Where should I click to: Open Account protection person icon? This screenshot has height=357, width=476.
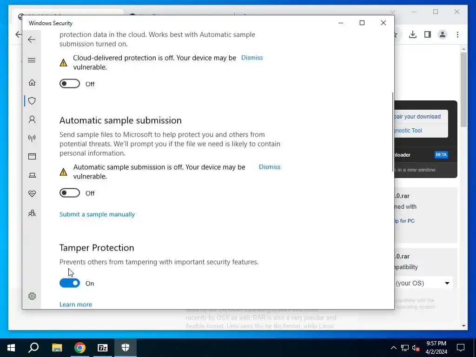pyautogui.click(x=32, y=119)
